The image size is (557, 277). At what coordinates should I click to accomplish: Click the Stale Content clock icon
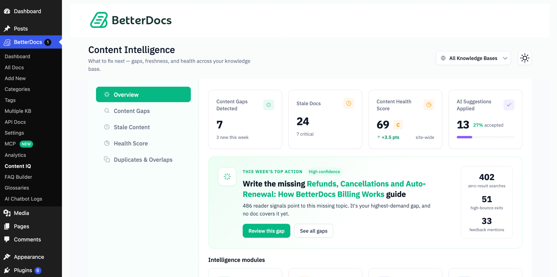tap(107, 127)
